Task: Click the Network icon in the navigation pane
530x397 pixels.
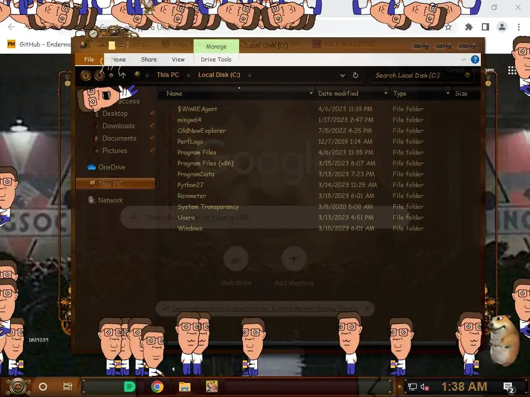Action: (x=91, y=200)
